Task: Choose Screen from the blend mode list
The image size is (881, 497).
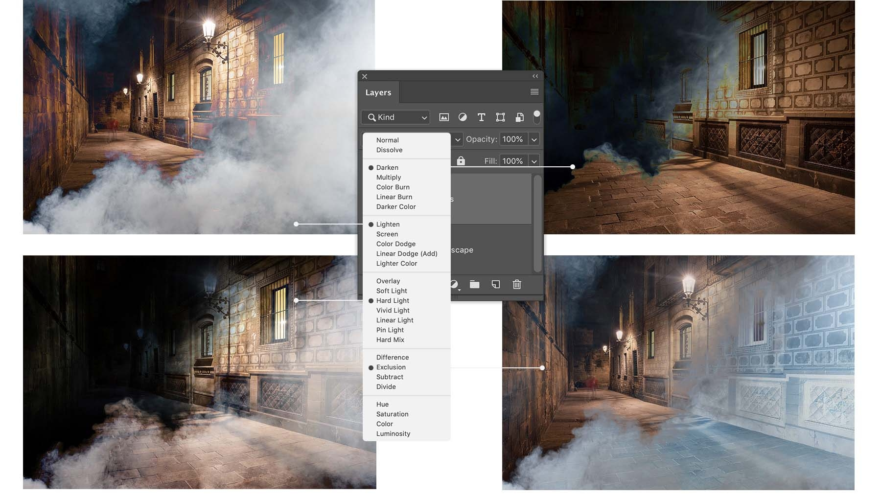Action: (x=387, y=234)
